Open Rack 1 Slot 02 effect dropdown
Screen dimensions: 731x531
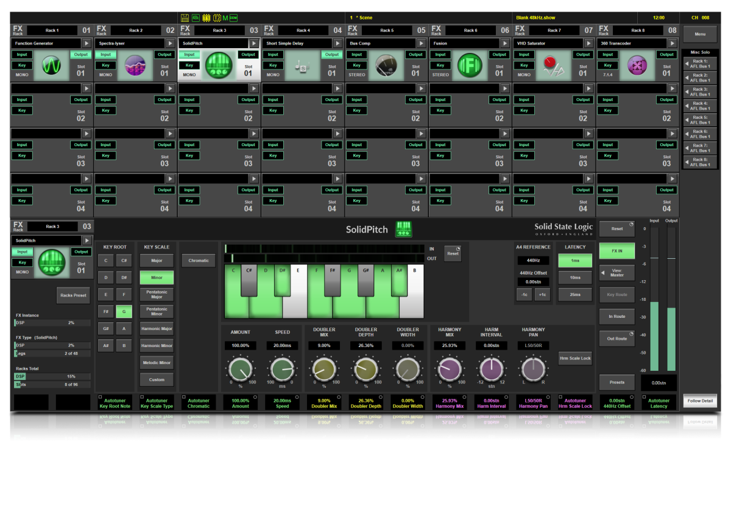87,88
